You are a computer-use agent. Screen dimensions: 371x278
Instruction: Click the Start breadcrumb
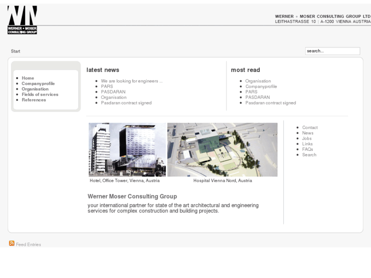(x=15, y=52)
